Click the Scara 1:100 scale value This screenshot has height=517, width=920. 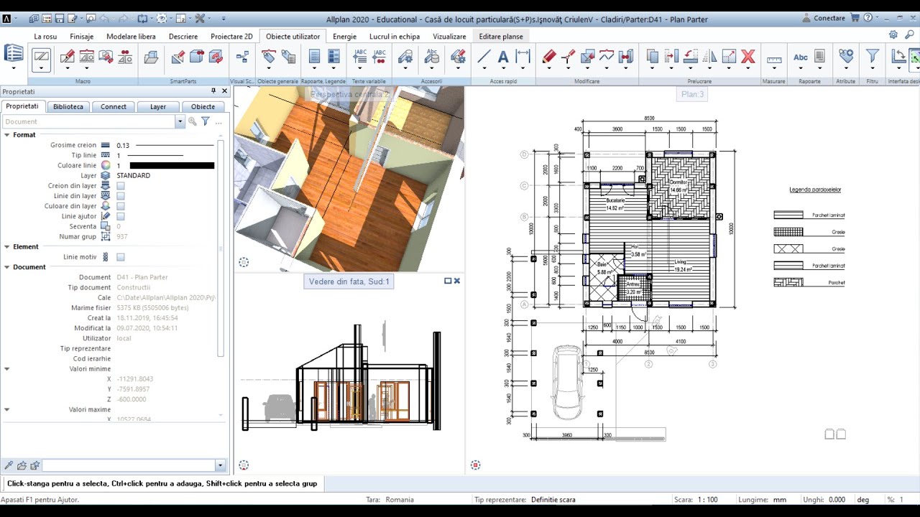click(x=707, y=500)
